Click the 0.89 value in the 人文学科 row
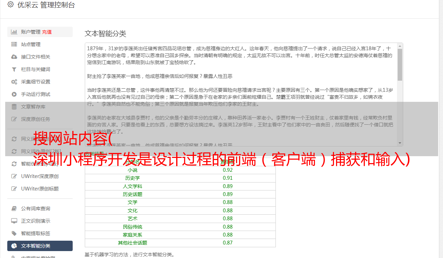 tap(228, 186)
